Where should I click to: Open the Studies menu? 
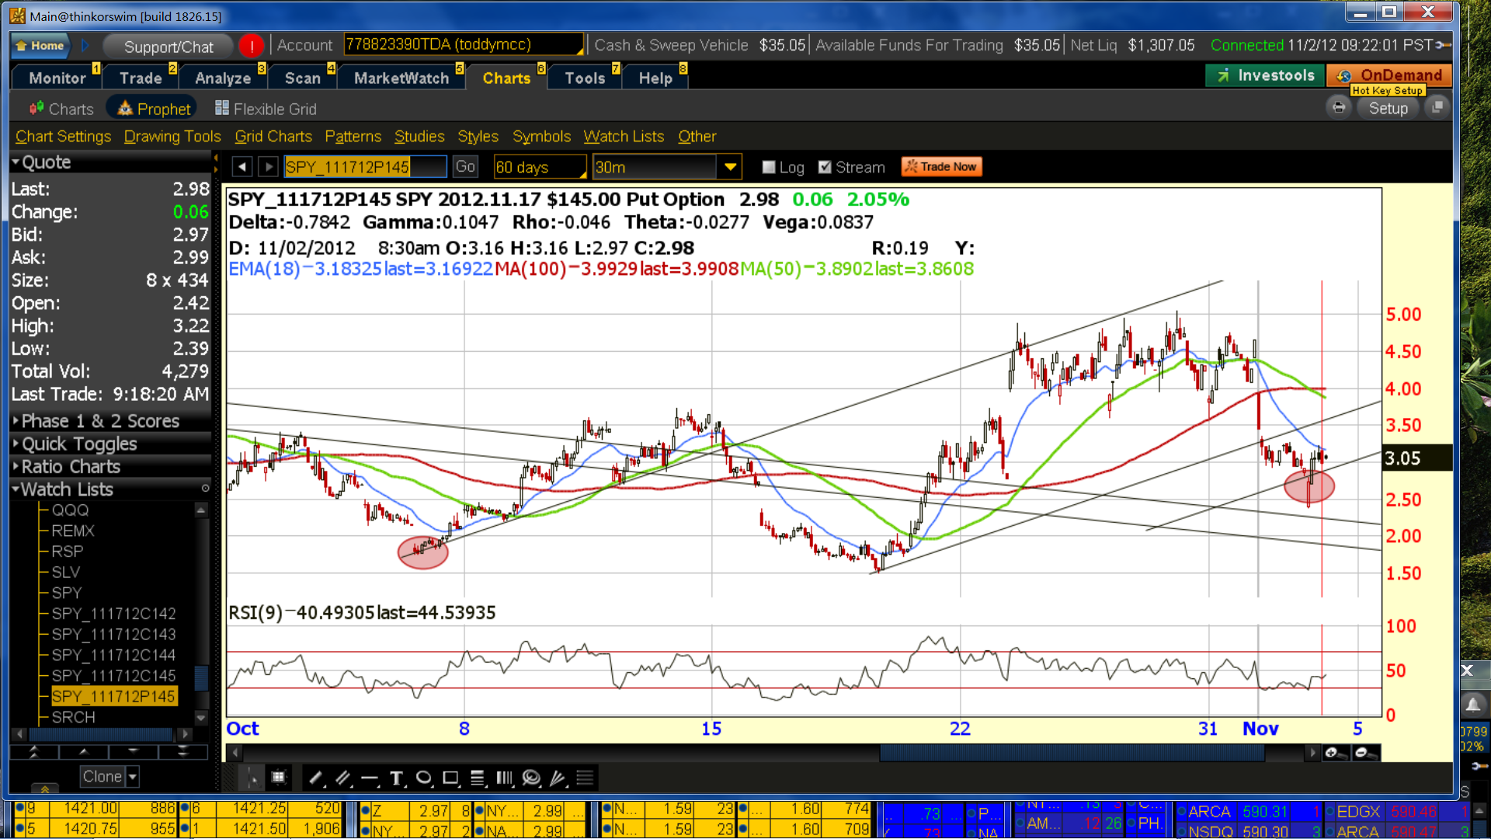coord(419,137)
